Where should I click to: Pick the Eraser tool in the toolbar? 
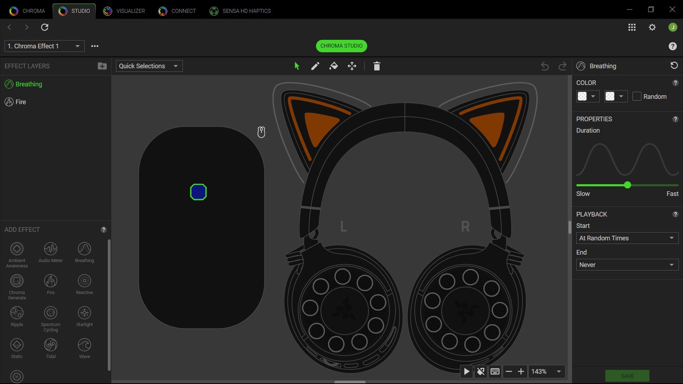pyautogui.click(x=334, y=66)
